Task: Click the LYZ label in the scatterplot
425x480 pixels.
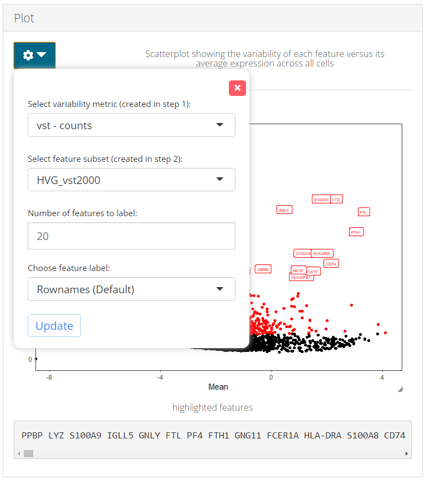Action: click(336, 199)
